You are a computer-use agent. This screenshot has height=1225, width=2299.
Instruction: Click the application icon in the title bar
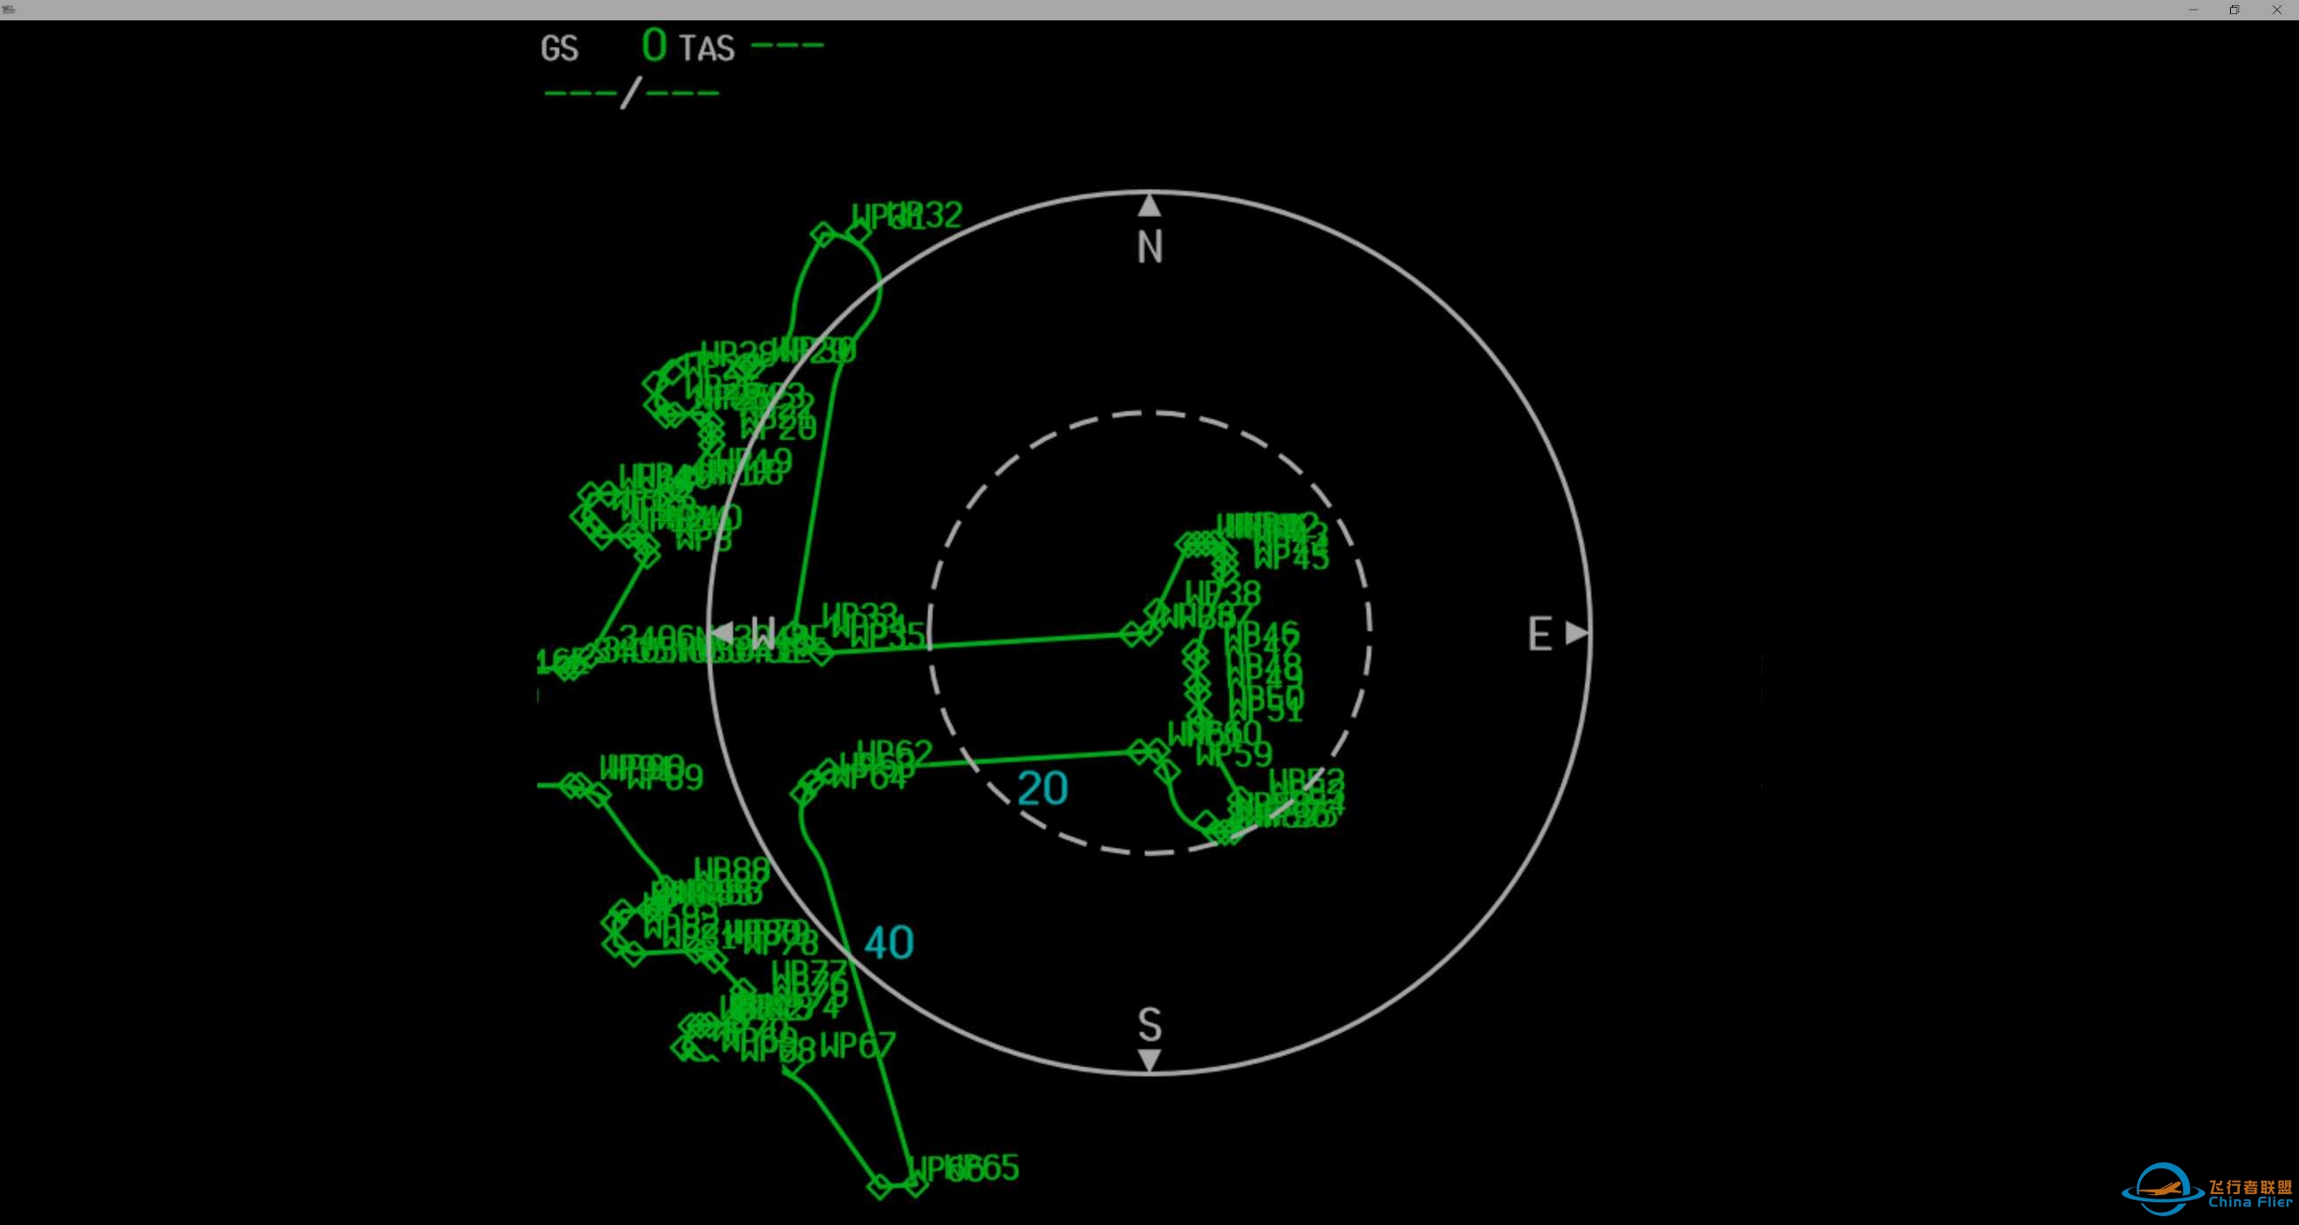point(11,11)
